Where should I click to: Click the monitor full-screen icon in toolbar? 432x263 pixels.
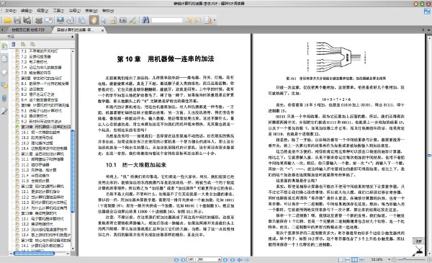60,20
